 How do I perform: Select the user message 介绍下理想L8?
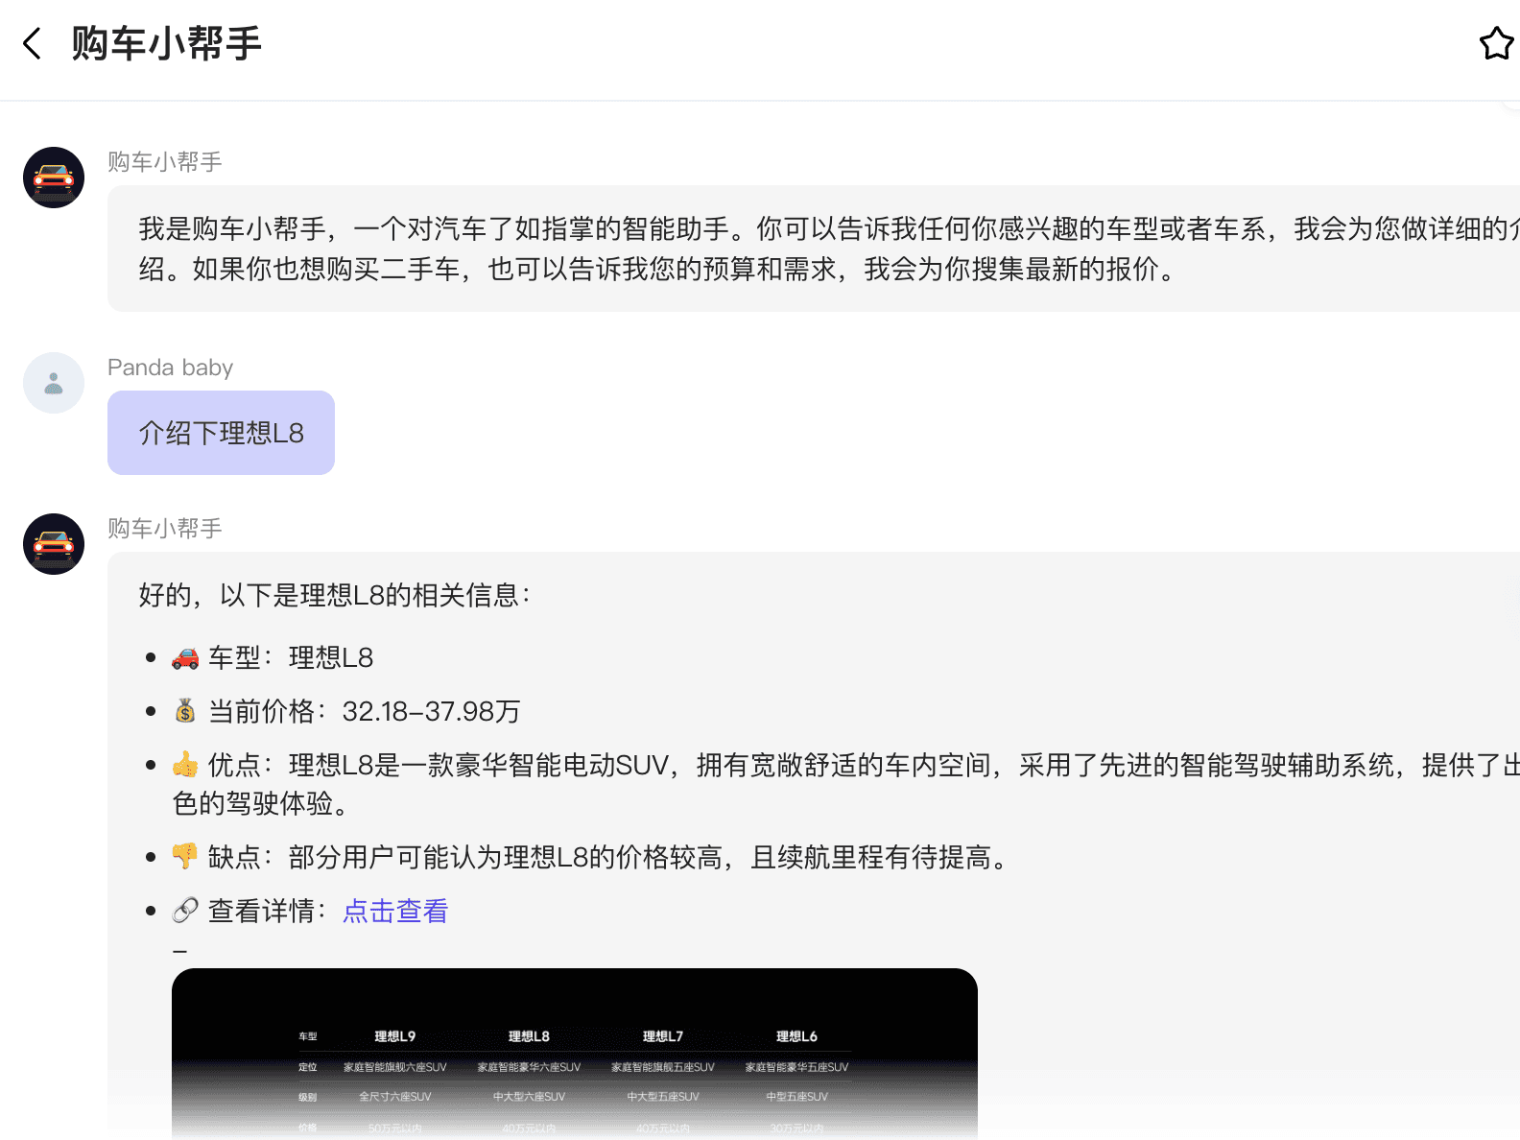coord(221,433)
